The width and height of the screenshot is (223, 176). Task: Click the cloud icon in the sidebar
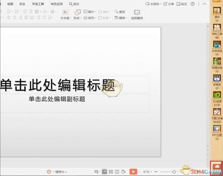(217, 167)
